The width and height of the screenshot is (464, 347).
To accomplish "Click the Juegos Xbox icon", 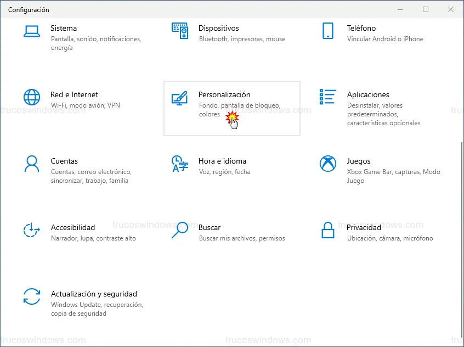I will coord(328,164).
